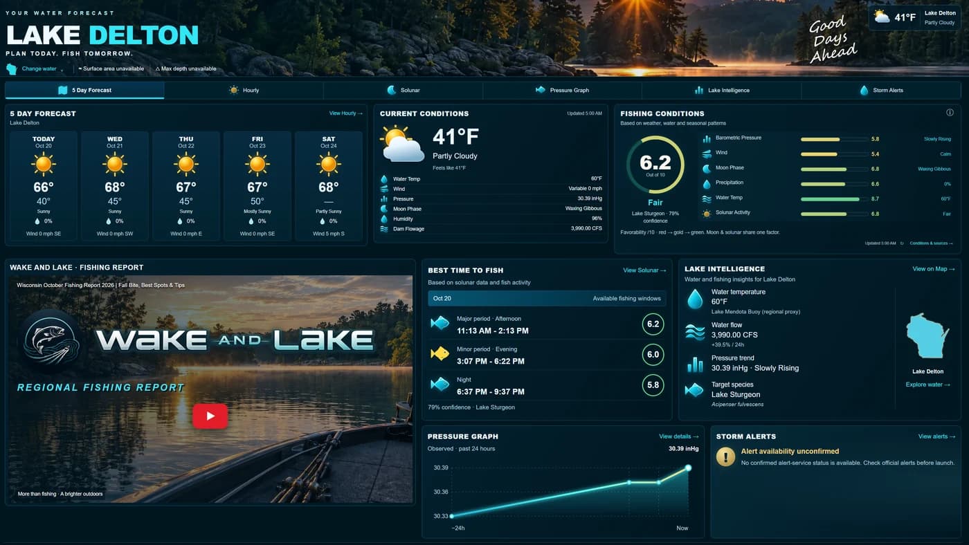
Task: Click the Barometric Pressure score bar
Action: point(834,139)
